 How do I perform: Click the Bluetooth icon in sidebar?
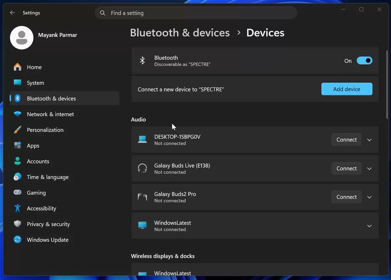click(18, 98)
